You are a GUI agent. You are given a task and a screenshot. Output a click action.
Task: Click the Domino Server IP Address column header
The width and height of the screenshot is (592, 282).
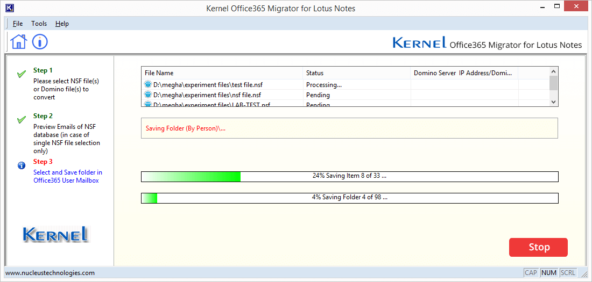coord(464,73)
